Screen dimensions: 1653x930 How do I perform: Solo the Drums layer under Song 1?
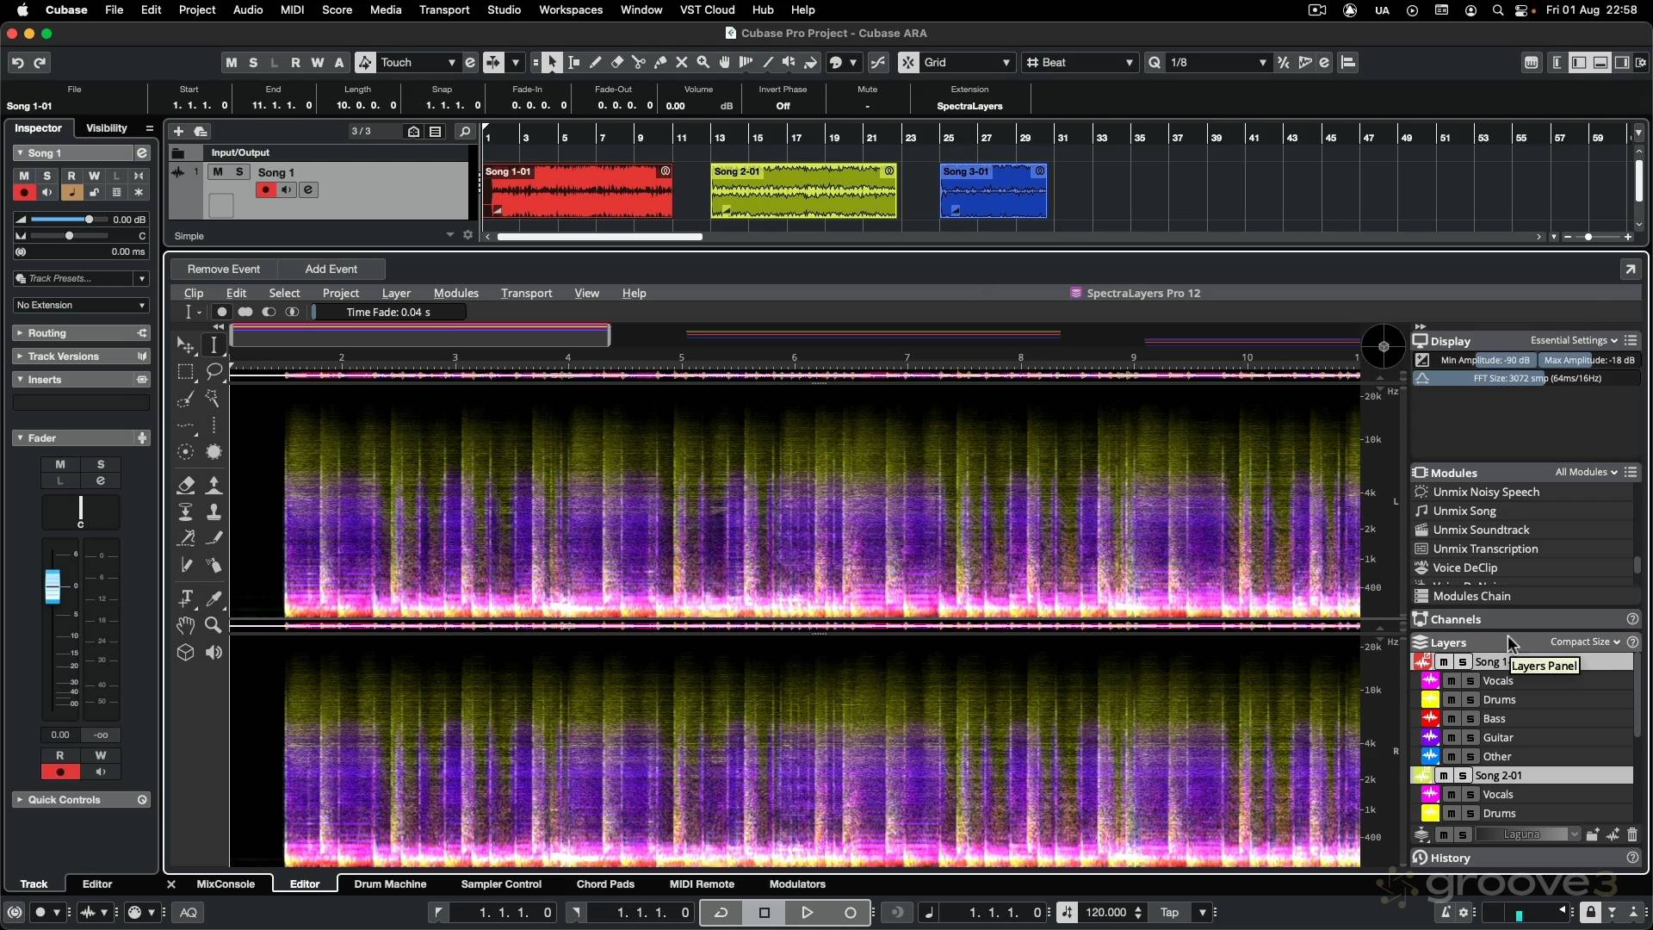[1470, 700]
